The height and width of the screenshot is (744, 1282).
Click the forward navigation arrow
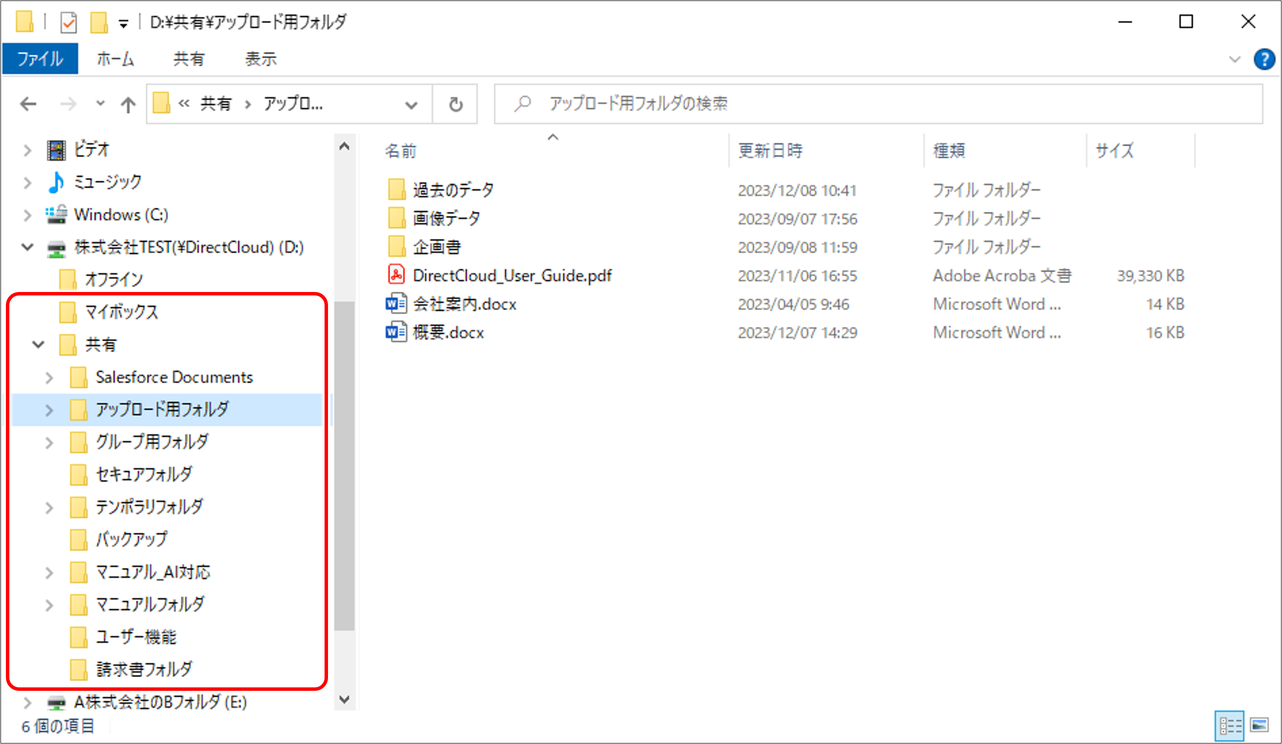tap(68, 104)
